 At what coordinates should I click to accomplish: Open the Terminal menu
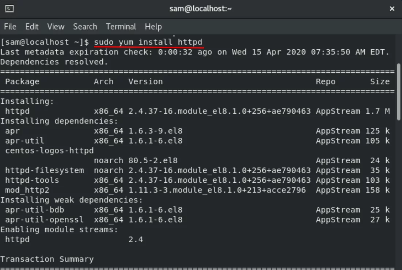click(121, 27)
